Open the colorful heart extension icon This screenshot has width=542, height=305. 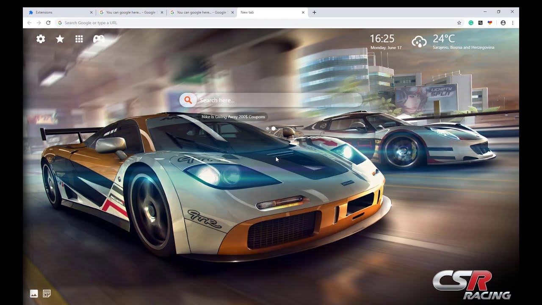click(x=490, y=23)
